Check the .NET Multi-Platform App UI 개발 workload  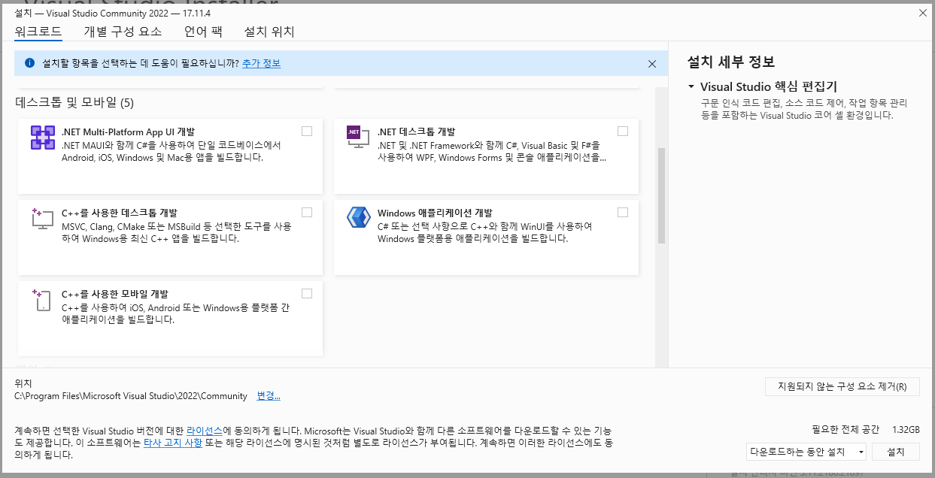tap(307, 131)
